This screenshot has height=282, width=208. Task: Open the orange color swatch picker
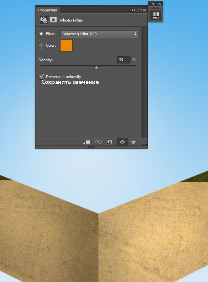tap(66, 45)
